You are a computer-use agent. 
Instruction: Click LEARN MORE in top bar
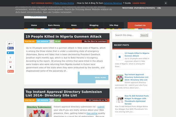point(139,3)
